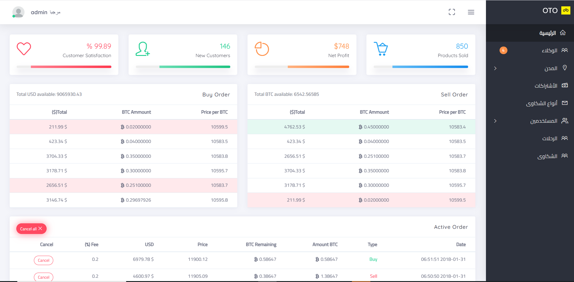Click '10595.8' price in Buy Order table
This screenshot has width=574, height=282.
(219, 200)
